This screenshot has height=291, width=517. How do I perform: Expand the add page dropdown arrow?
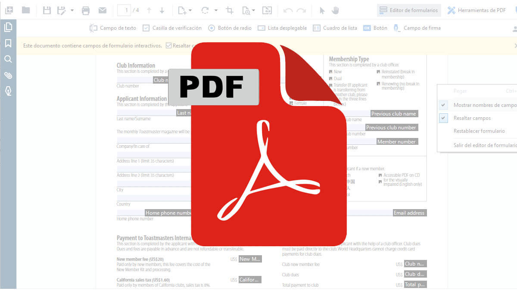(190, 10)
